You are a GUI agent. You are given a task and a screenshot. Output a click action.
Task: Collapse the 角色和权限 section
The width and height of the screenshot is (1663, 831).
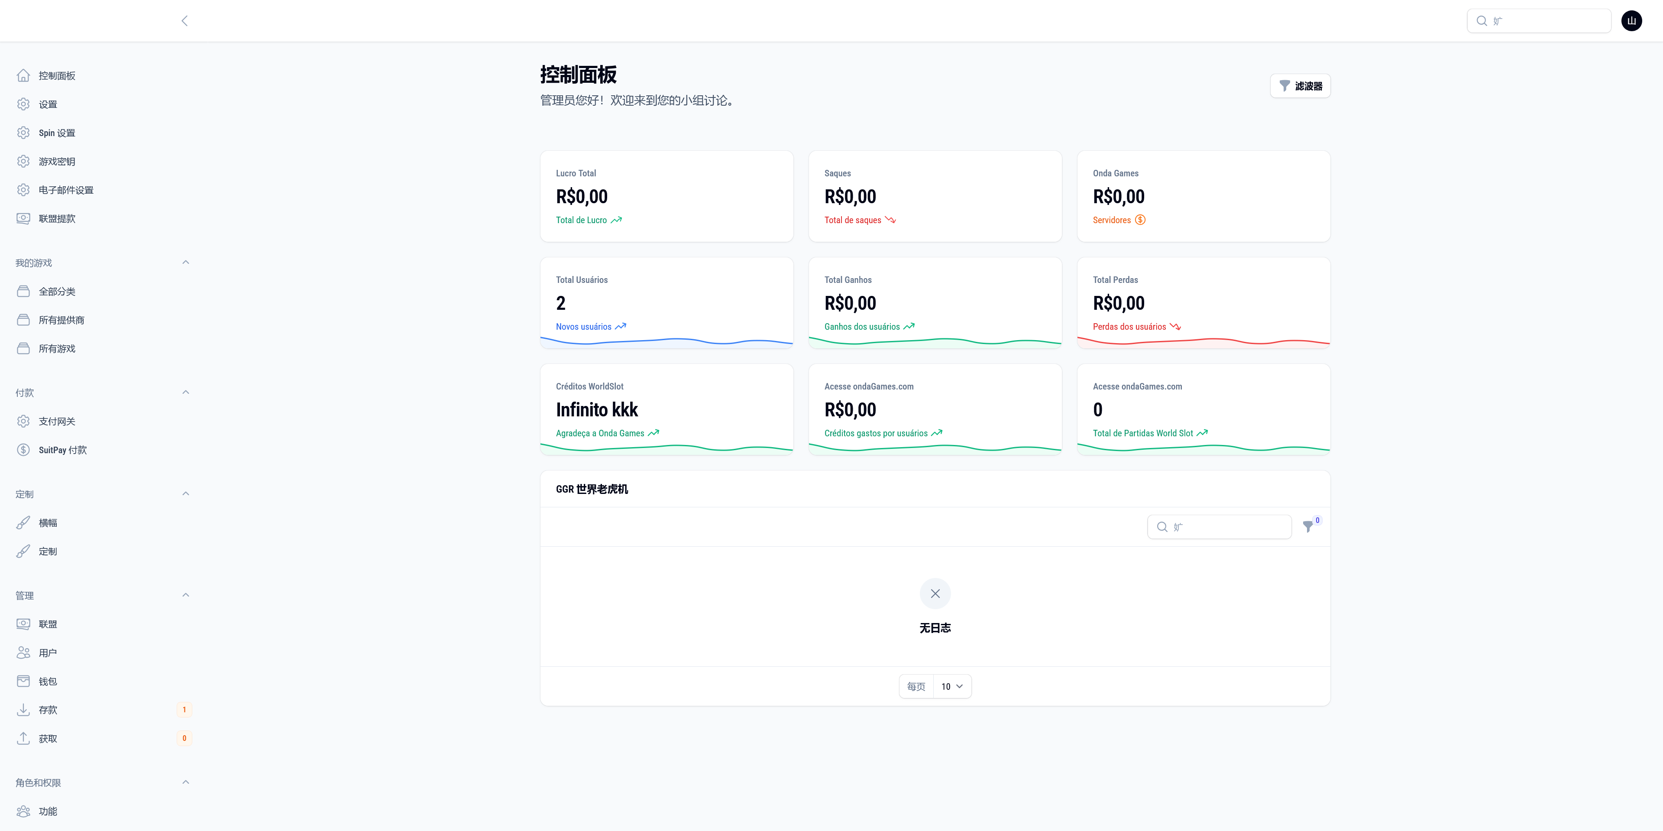(185, 782)
